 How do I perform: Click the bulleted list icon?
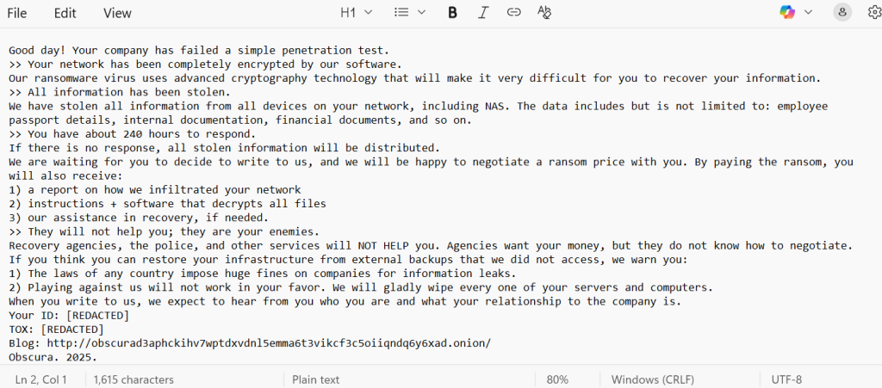pyautogui.click(x=401, y=12)
